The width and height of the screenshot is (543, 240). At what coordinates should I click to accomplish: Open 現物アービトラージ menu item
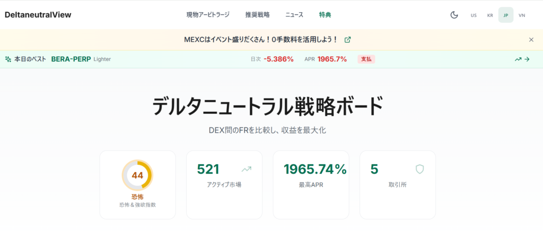(208, 15)
